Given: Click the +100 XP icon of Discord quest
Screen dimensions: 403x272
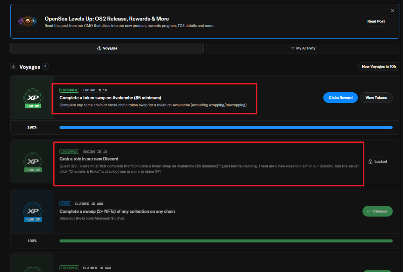Looking at the screenshot, I should [33, 162].
